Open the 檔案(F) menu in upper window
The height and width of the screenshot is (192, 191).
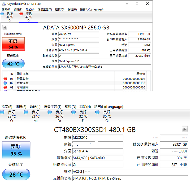click(6, 10)
